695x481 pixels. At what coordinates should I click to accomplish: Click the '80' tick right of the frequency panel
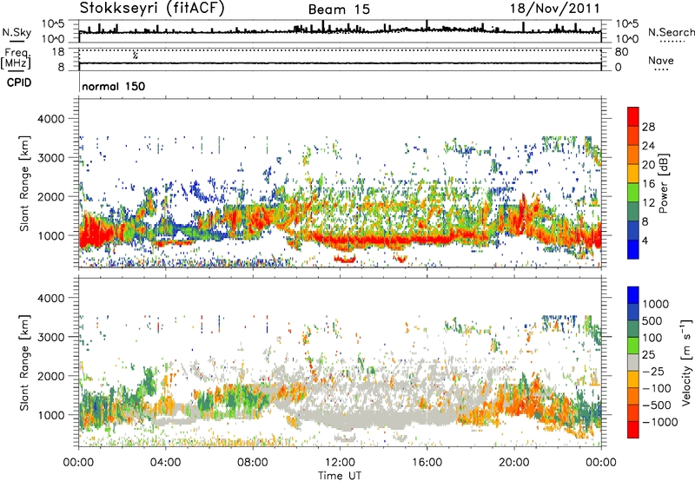[x=621, y=52]
